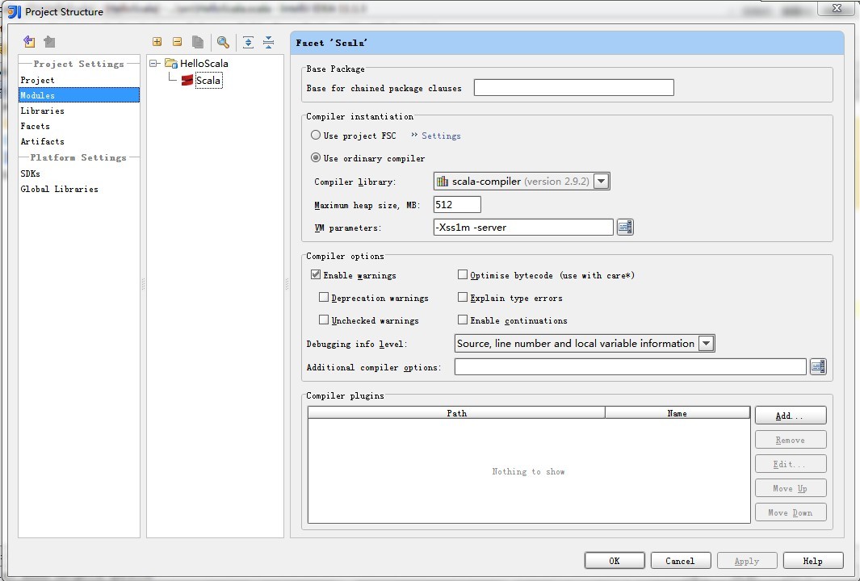Enable Unchecked warnings checkbox

(x=324, y=320)
